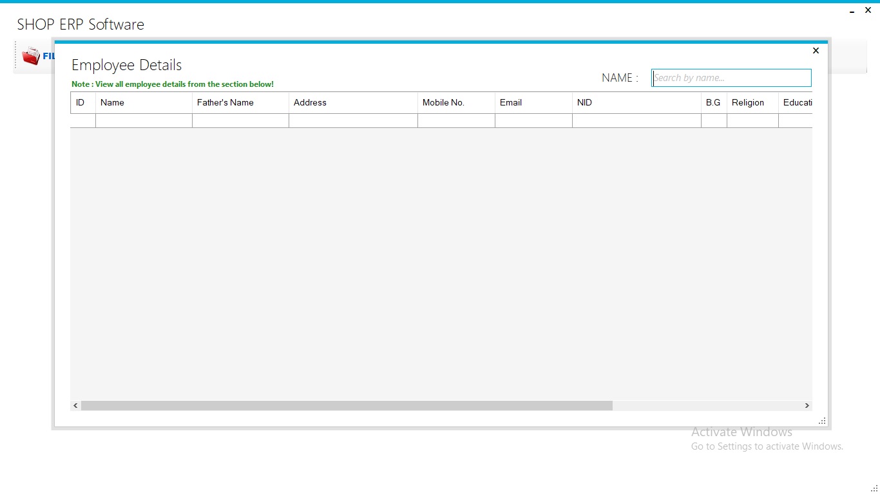Select the Address column header
This screenshot has height=494, width=880.
click(352, 102)
